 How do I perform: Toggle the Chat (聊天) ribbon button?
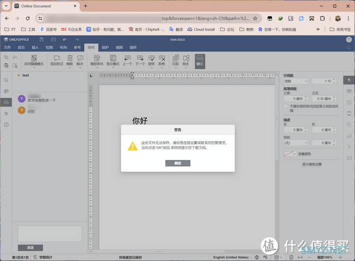(200, 61)
